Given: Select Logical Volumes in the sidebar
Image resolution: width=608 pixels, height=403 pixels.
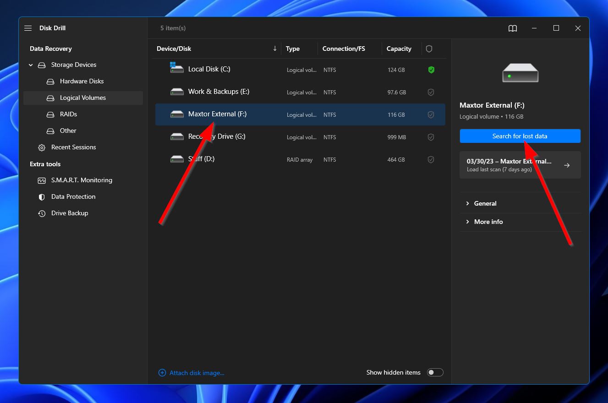Looking at the screenshot, I should pos(83,98).
